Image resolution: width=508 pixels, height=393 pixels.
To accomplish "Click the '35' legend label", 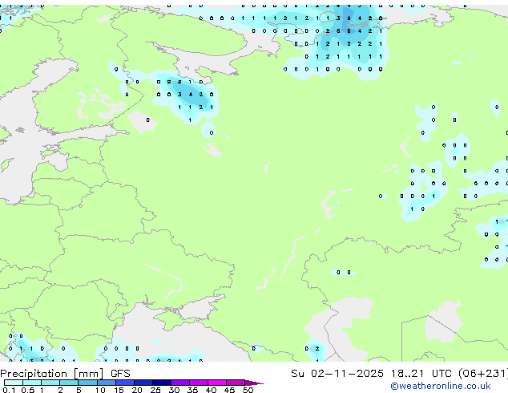I will 192,390.
